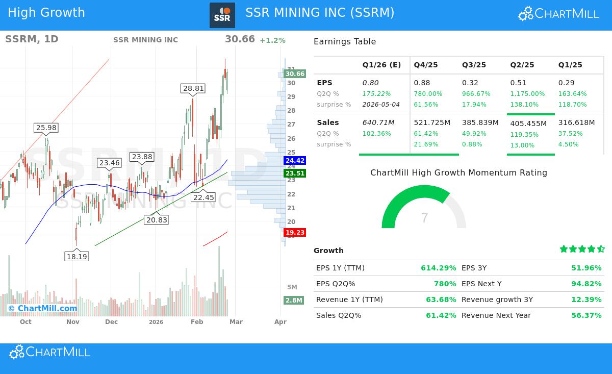
Task: Select the green 30.66 price marker
Action: coord(294,73)
